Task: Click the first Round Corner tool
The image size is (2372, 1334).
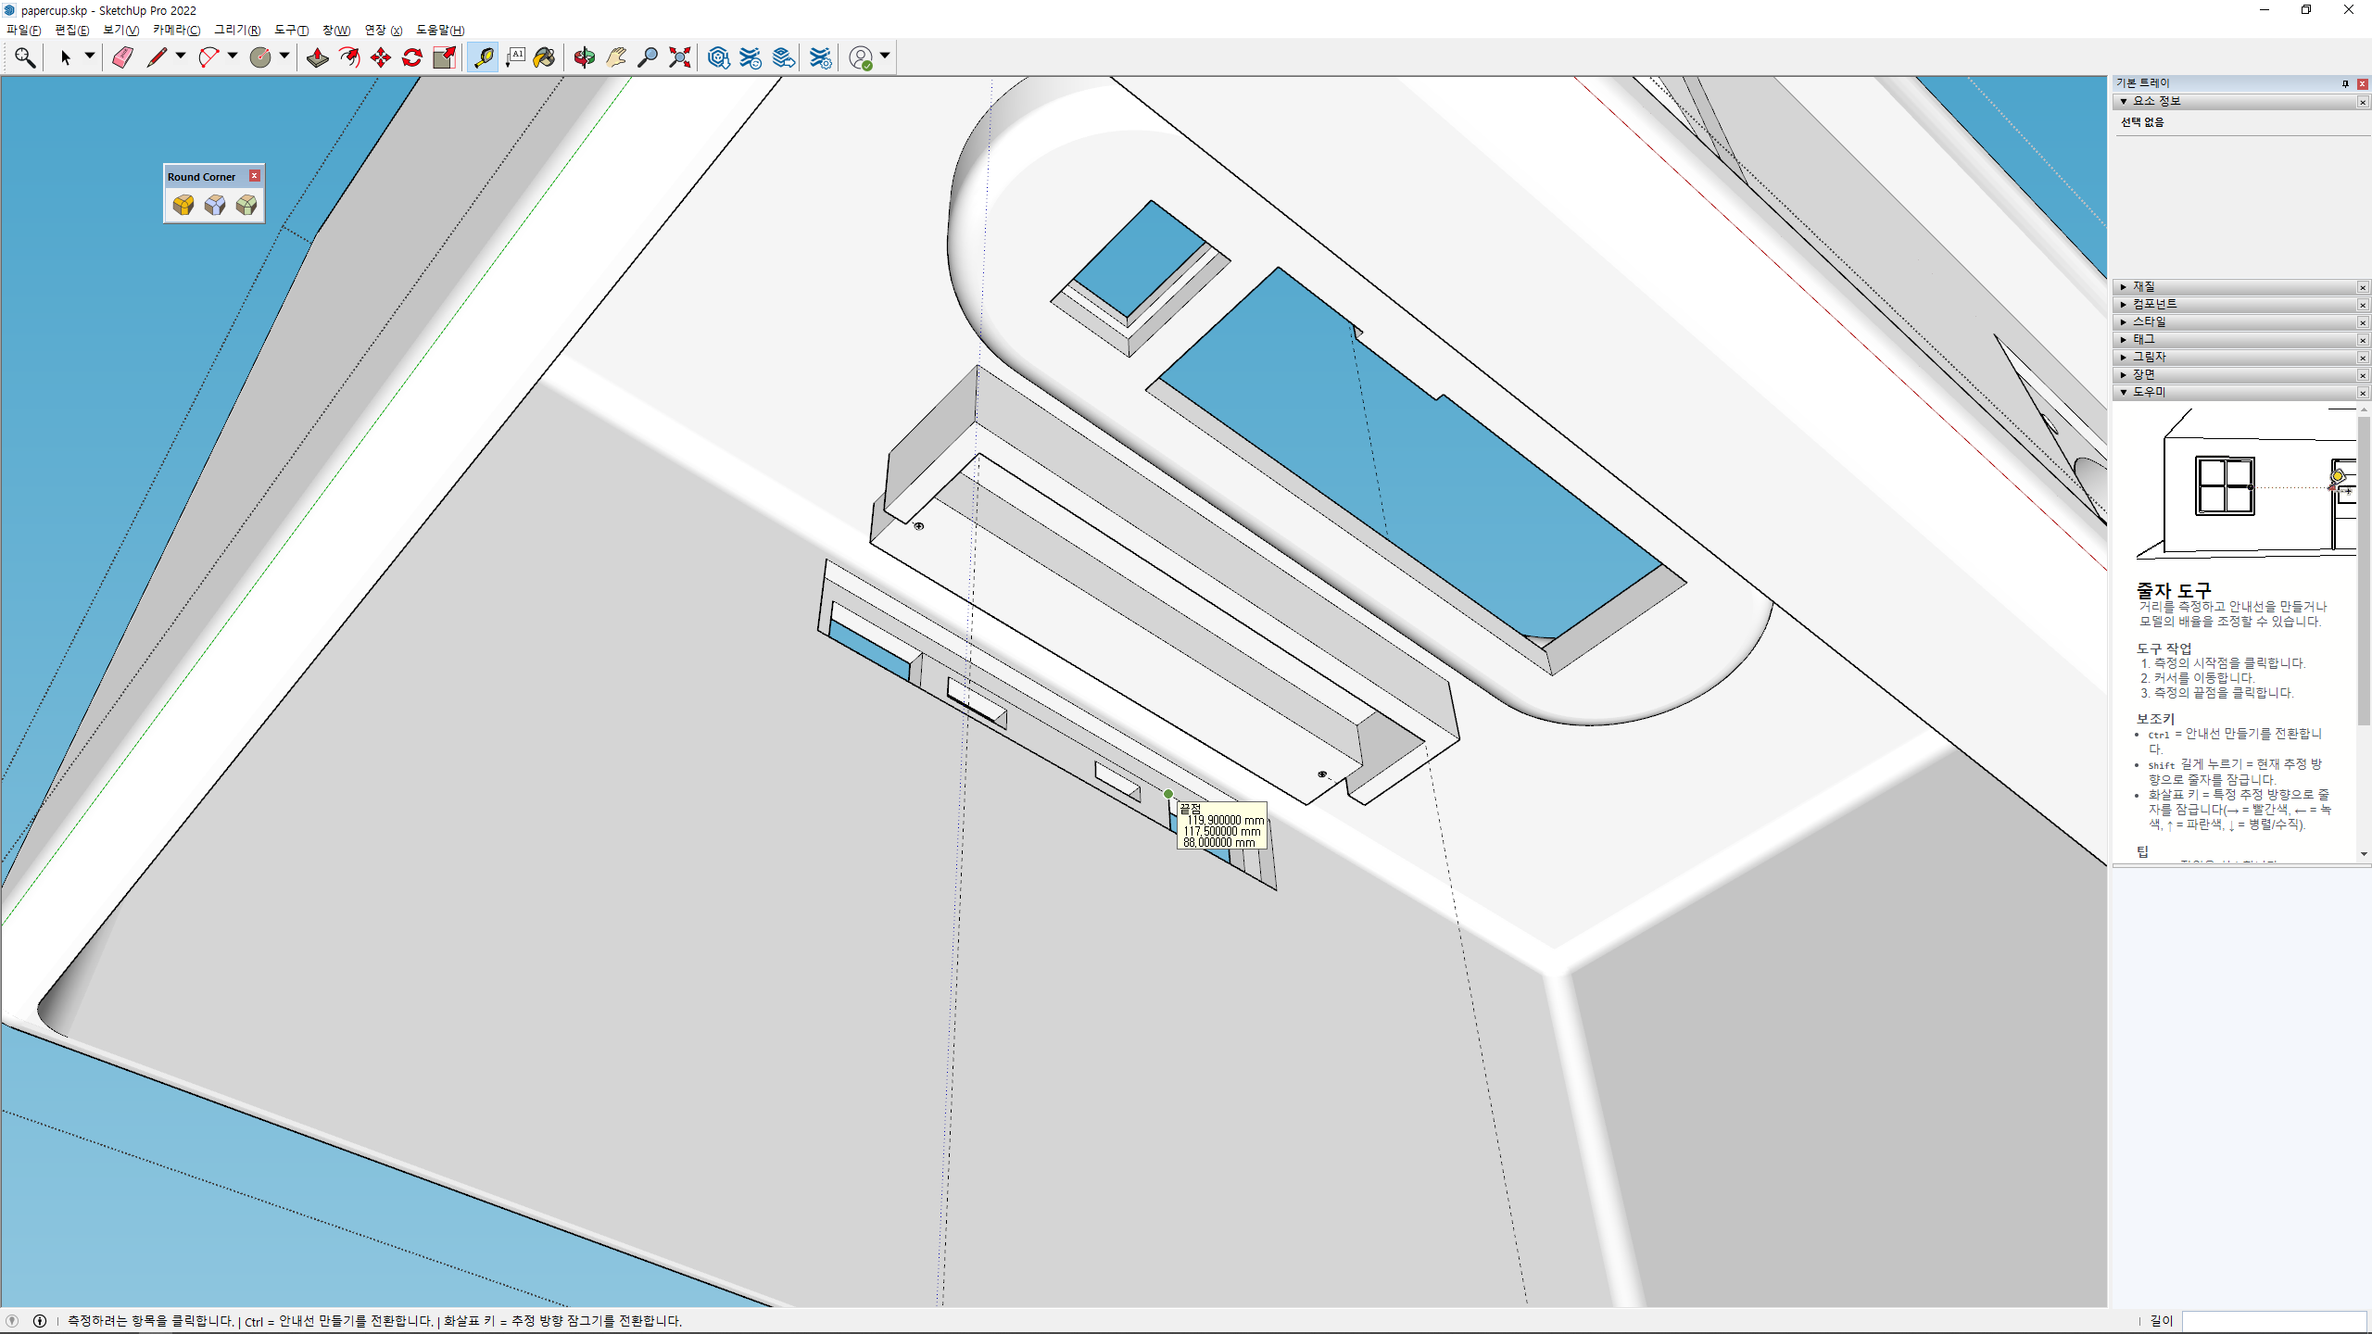Action: click(183, 205)
